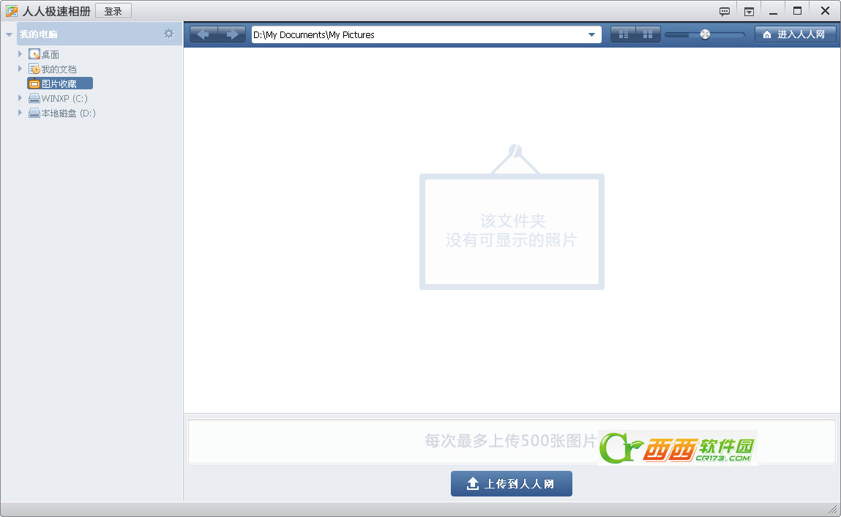Select the 图片收藏 folder
This screenshot has height=517, width=841.
click(60, 83)
